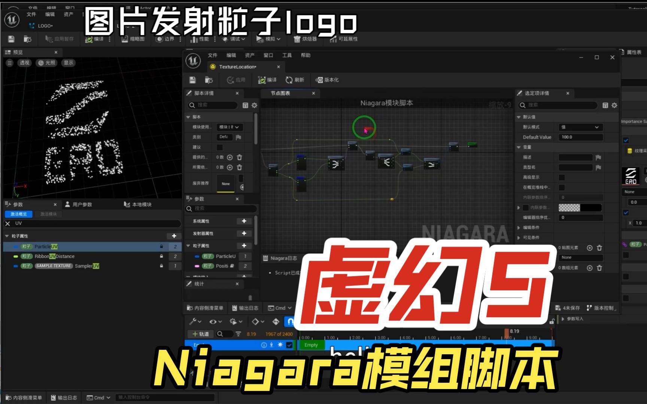Image resolution: width=647 pixels, height=404 pixels.
Task: Collapse the 变量 section
Action: tap(519, 147)
